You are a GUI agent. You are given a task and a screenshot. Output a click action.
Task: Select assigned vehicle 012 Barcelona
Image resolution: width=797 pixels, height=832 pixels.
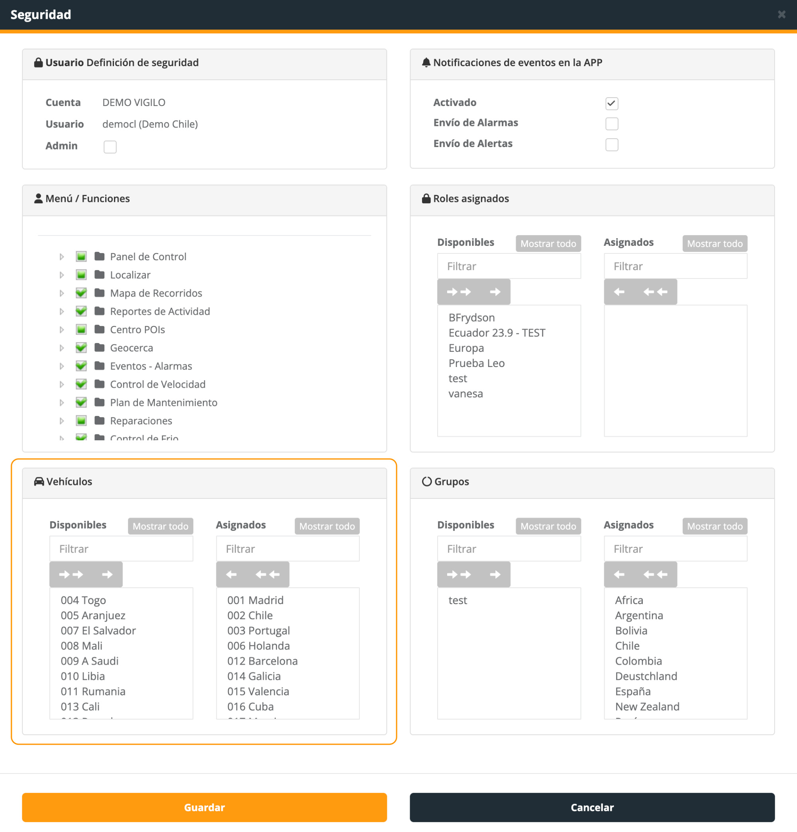262,661
